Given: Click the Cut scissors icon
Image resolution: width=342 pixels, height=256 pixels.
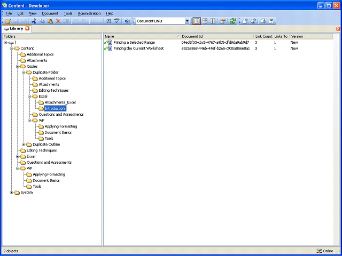Looking at the screenshot, I should [34, 21].
